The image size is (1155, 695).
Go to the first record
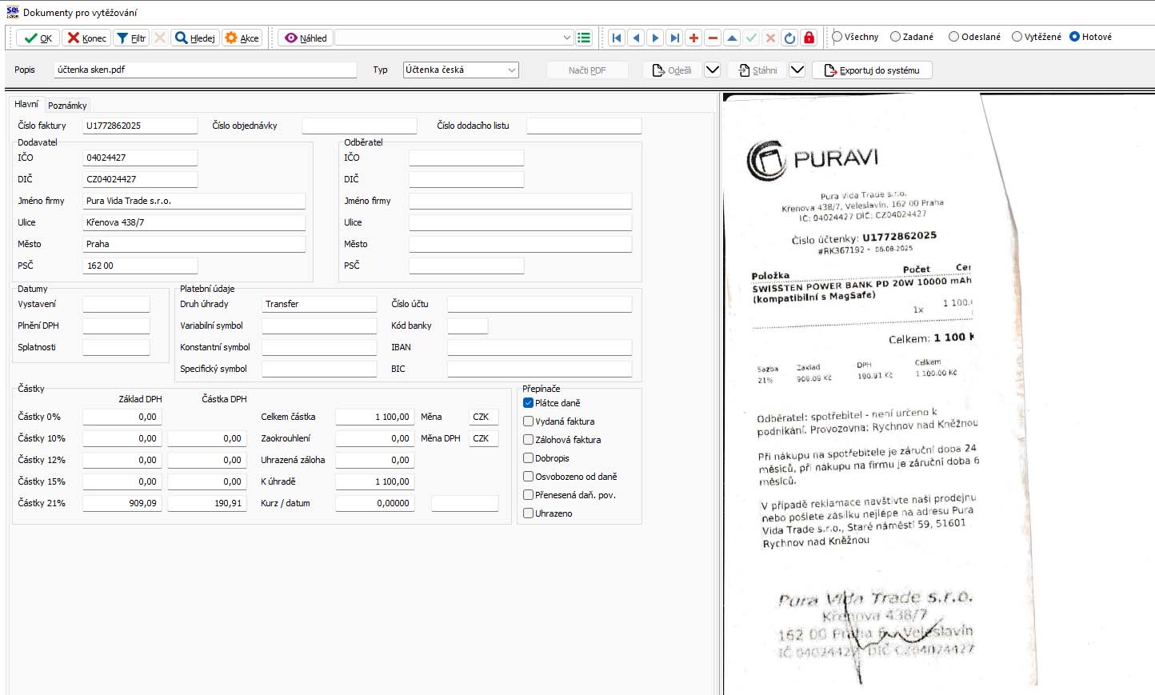click(617, 38)
